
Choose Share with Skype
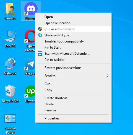click(x=73, y=35)
